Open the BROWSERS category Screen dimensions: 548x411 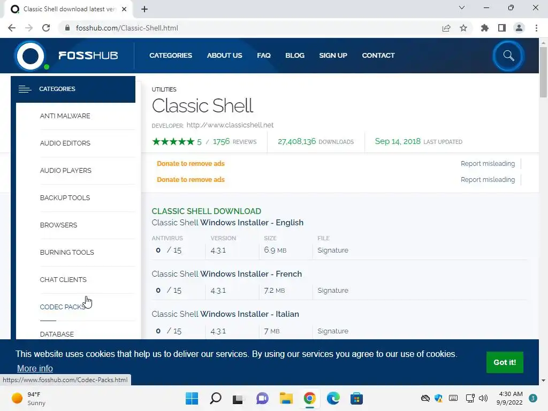[x=58, y=225]
